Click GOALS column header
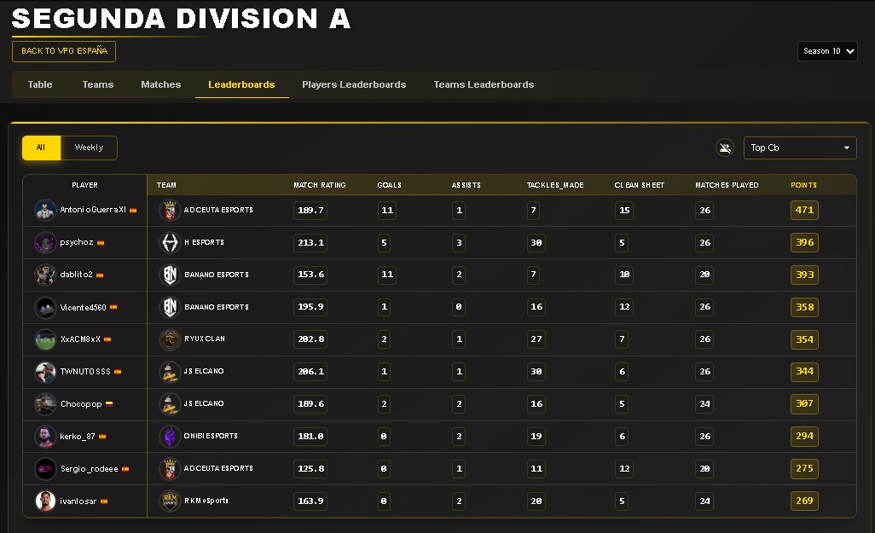 (x=390, y=185)
